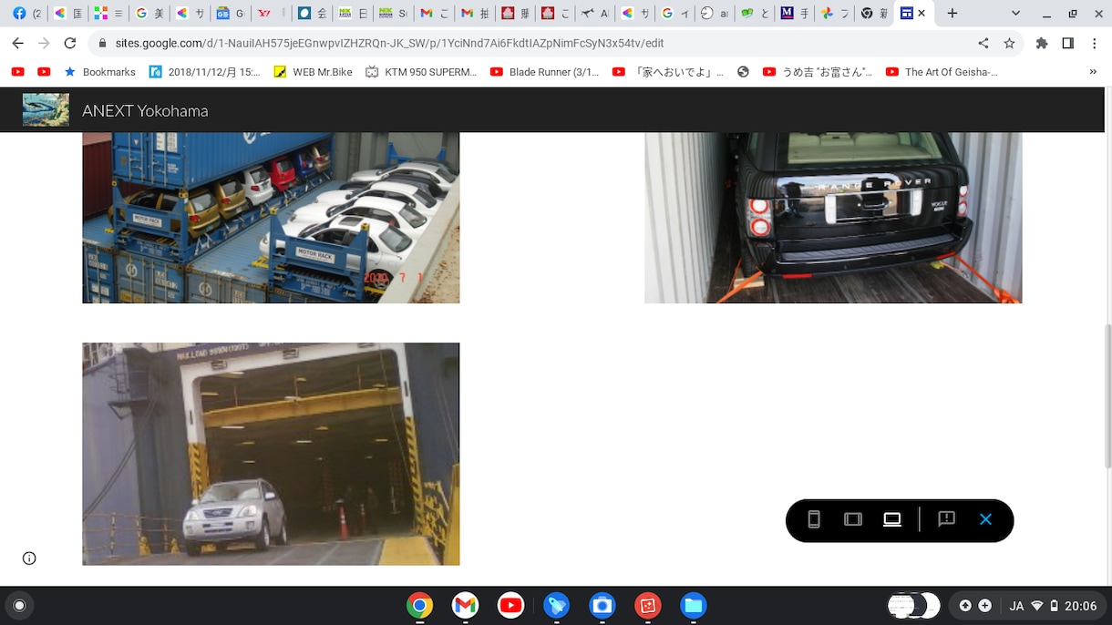The width and height of the screenshot is (1112, 625).
Task: Bookmark this page with the star icon
Action: click(1009, 43)
